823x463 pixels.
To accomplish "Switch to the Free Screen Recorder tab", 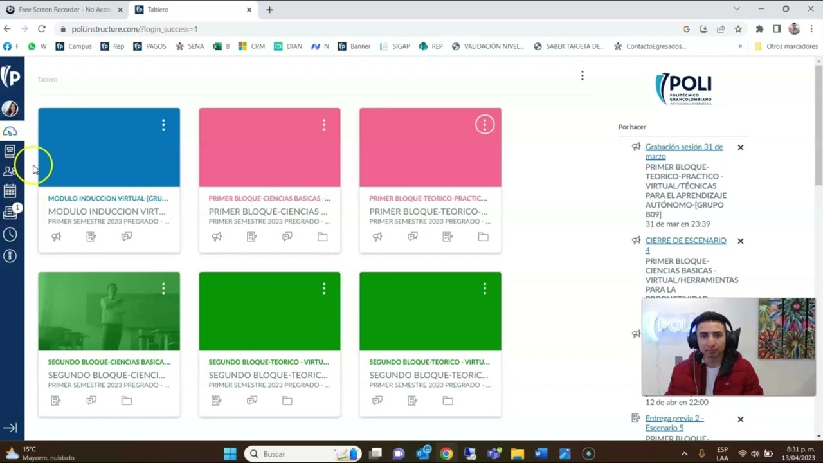I will [64, 10].
